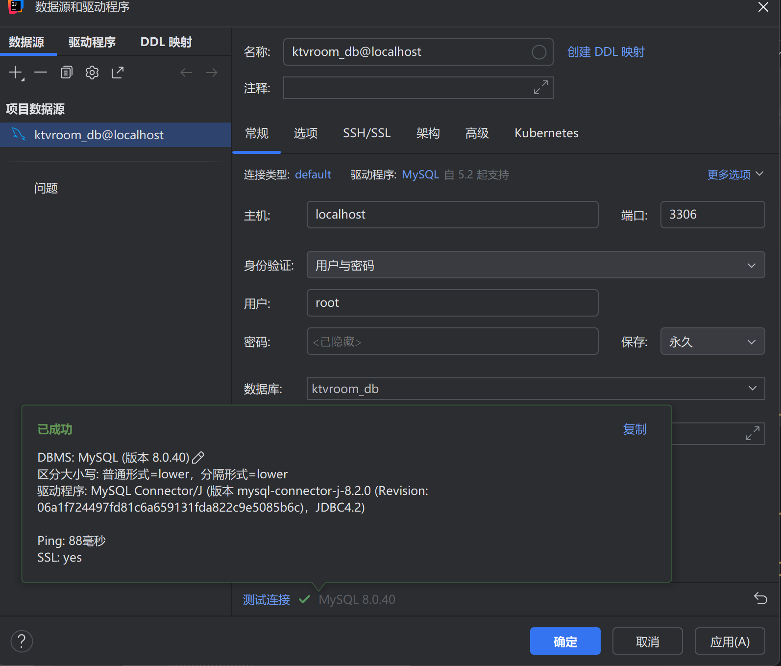
Task: Click 复制 to copy connection result
Action: [635, 429]
